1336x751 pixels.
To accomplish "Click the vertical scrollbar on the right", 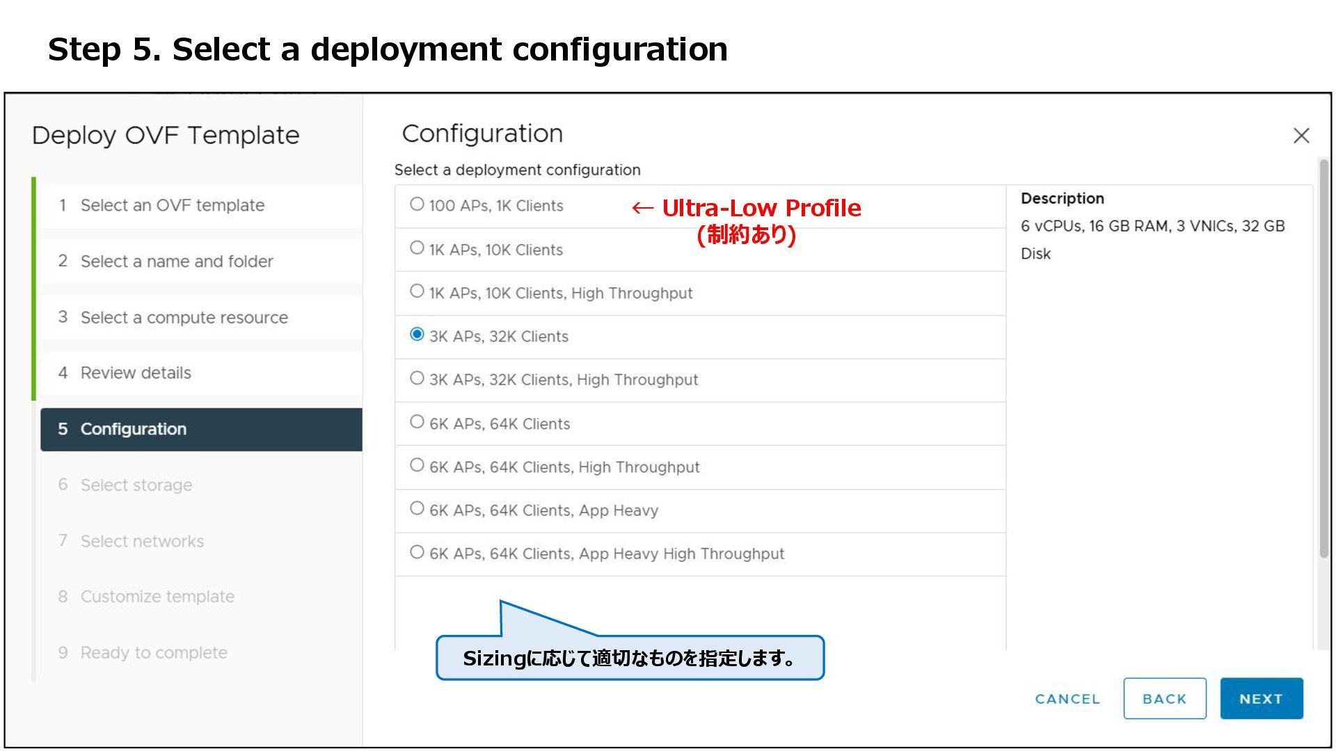I will coord(1323,358).
